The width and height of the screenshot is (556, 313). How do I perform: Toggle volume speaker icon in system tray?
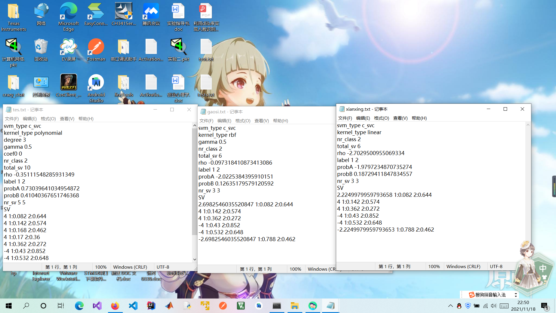point(493,306)
